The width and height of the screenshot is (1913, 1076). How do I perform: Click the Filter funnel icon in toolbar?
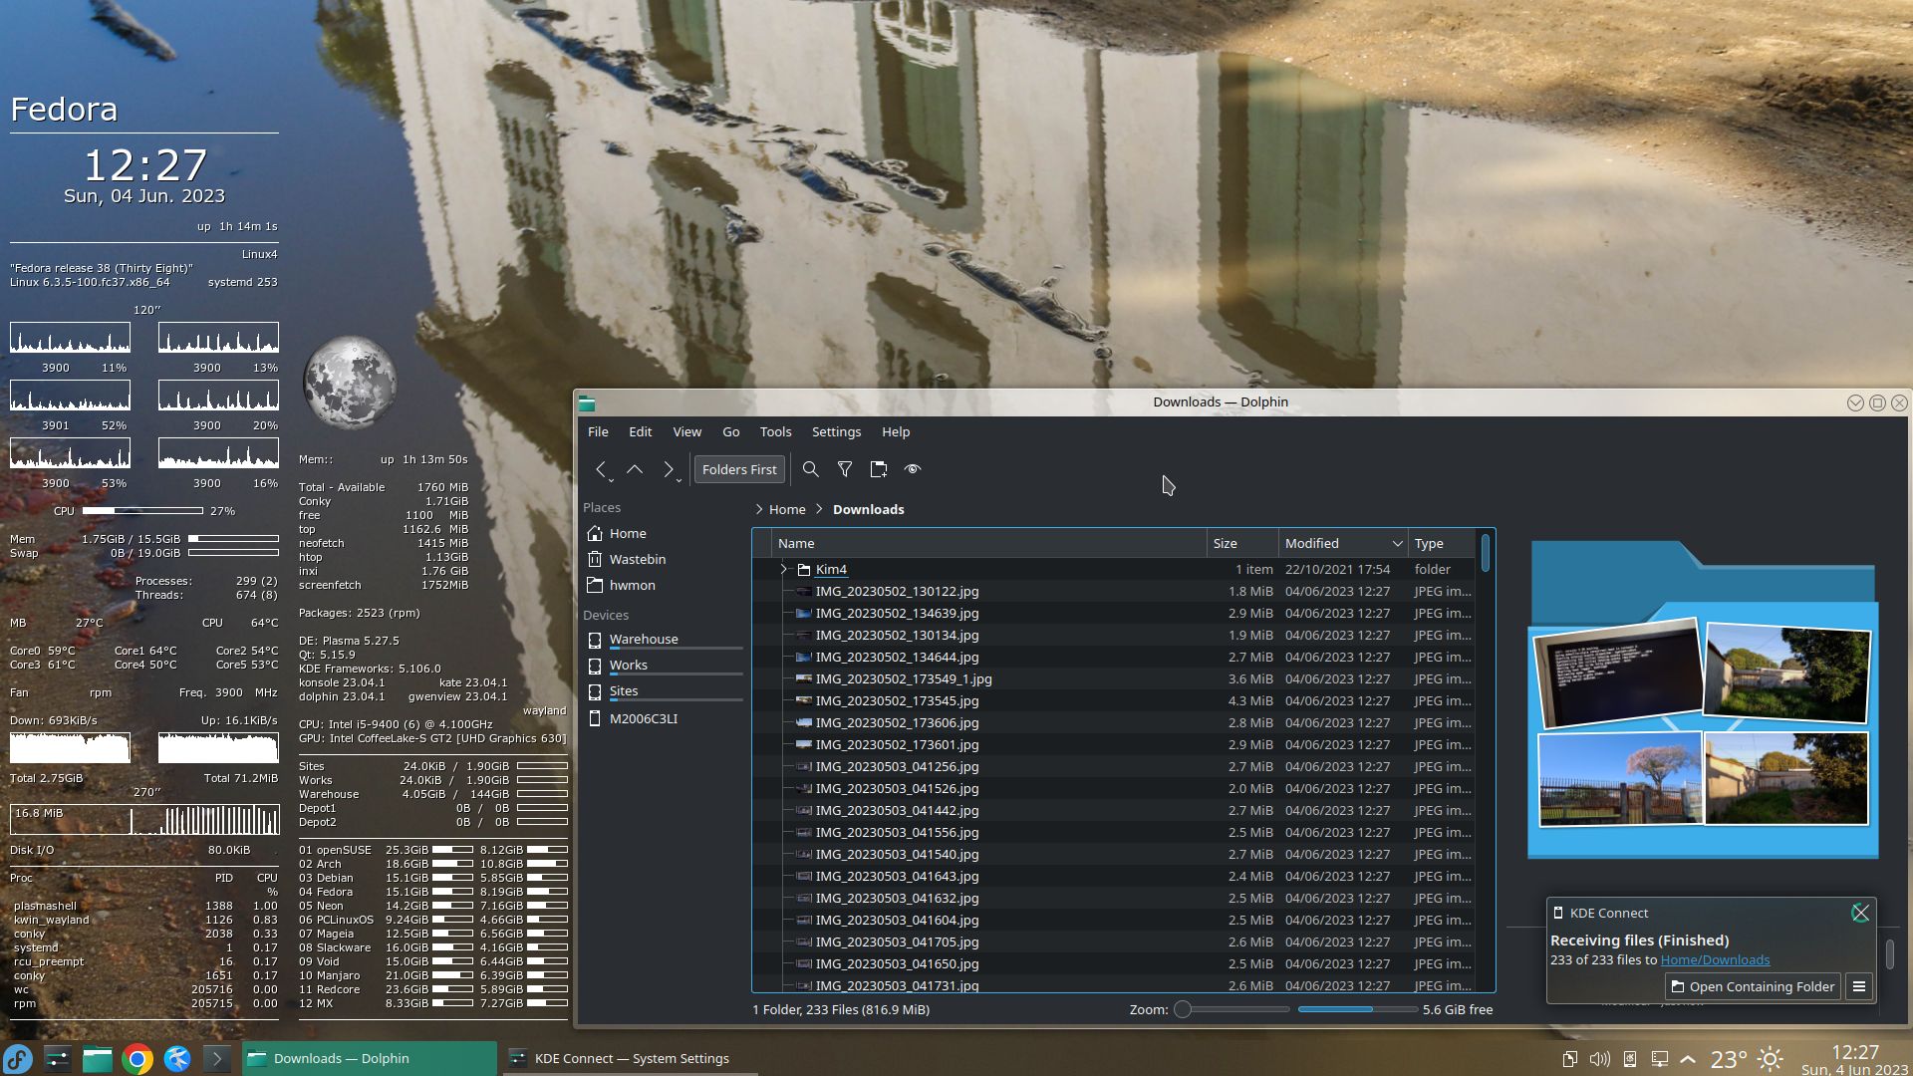tap(845, 469)
